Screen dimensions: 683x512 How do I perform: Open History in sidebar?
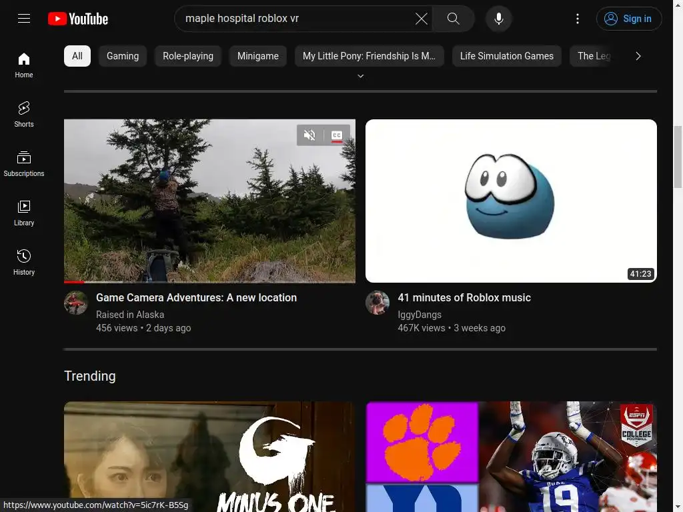(24, 262)
